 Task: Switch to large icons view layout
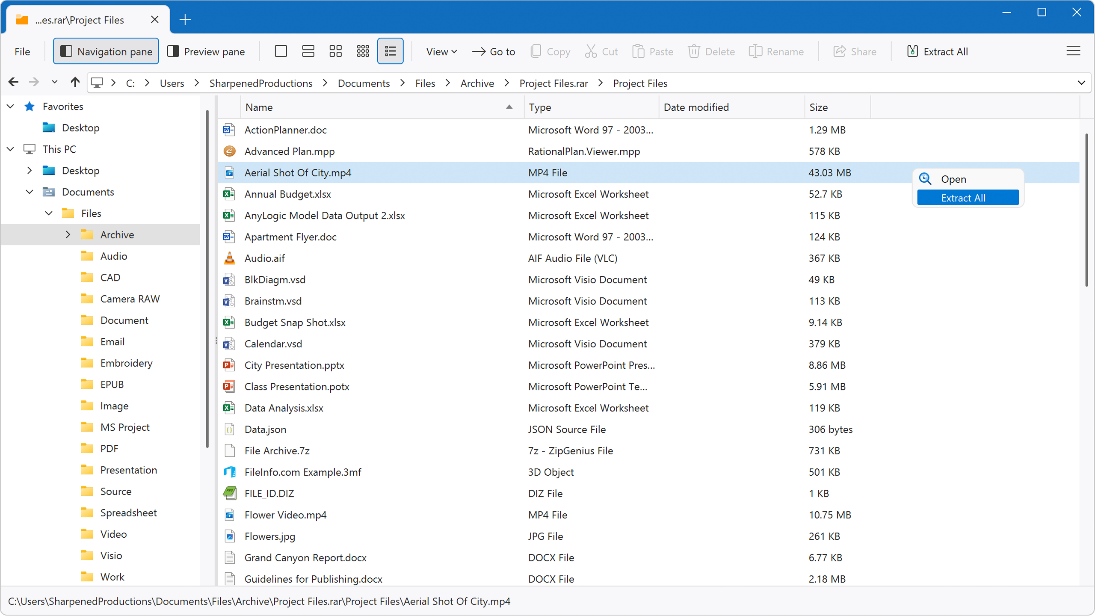336,51
